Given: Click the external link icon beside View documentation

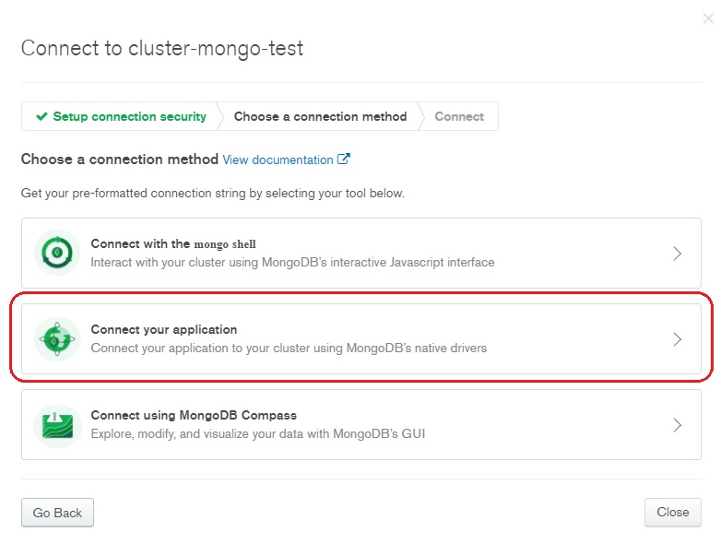Looking at the screenshot, I should tap(344, 160).
